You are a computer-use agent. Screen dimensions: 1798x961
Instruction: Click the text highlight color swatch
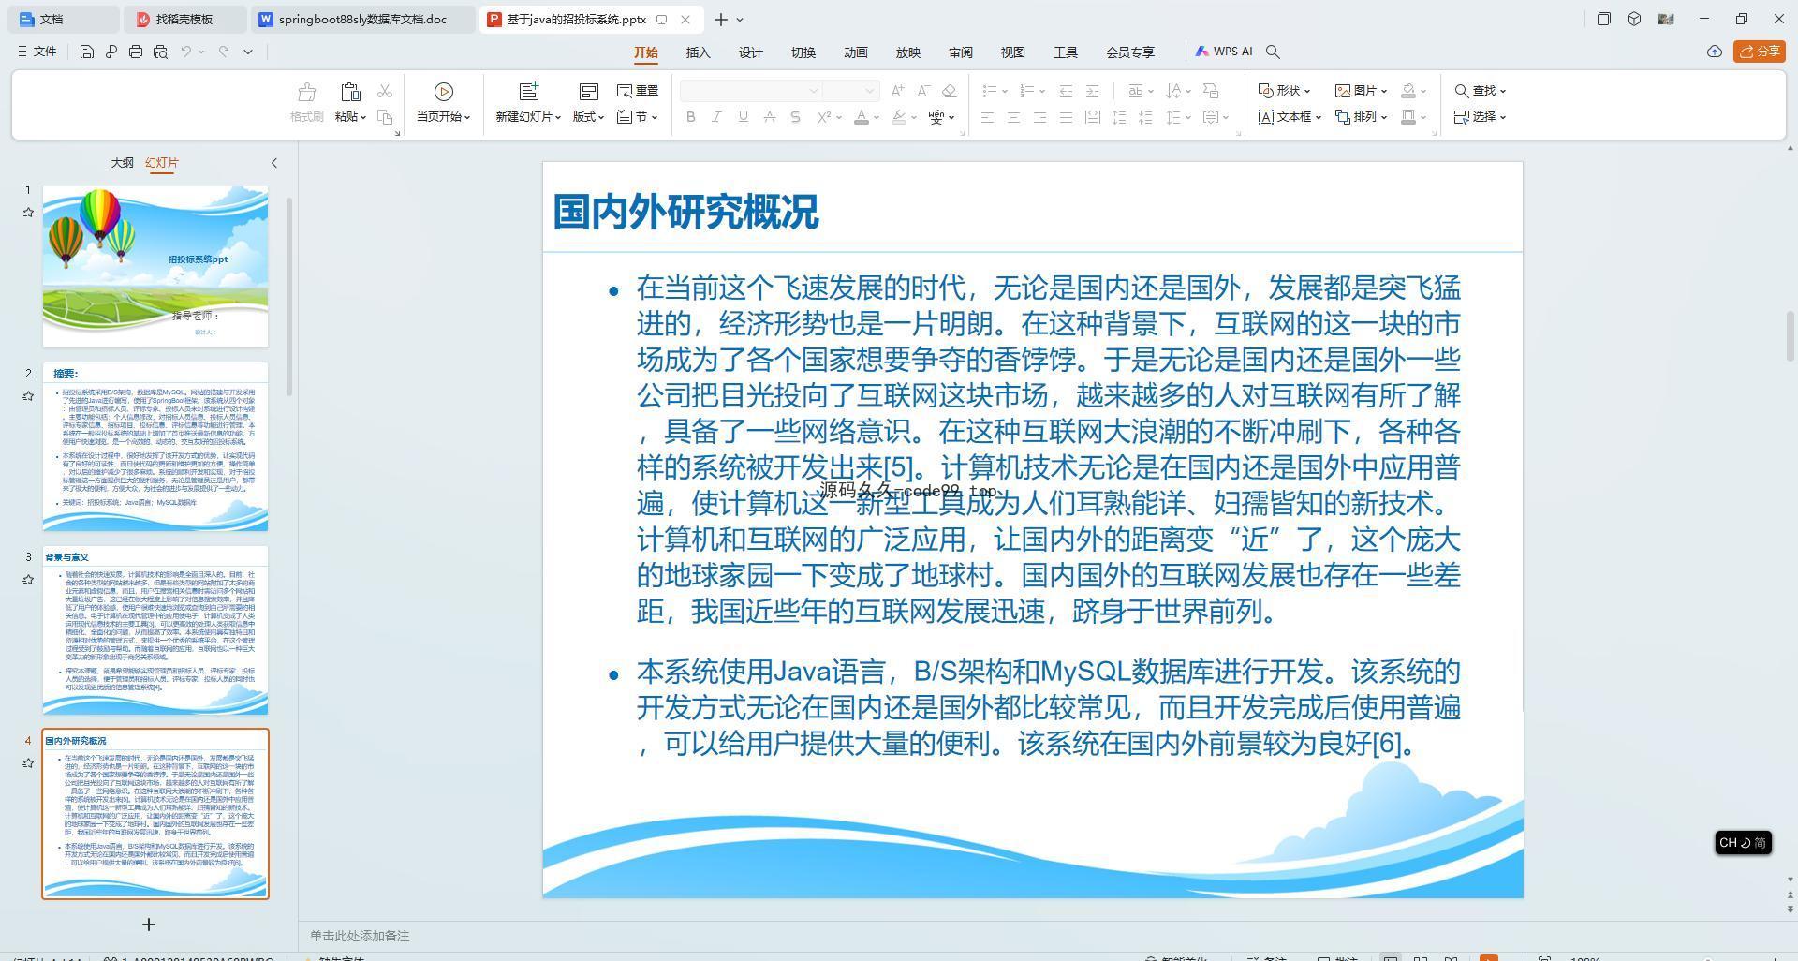pos(899,117)
